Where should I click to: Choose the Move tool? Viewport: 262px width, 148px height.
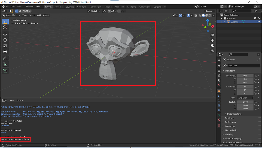click(5, 34)
